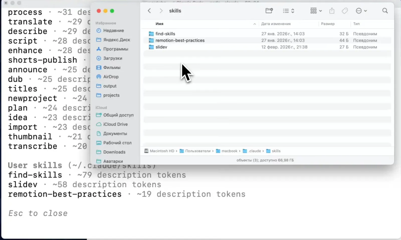Image resolution: width=401 pixels, height=240 pixels.
Task: Open Downloads in the sidebar
Action: coord(111,152)
